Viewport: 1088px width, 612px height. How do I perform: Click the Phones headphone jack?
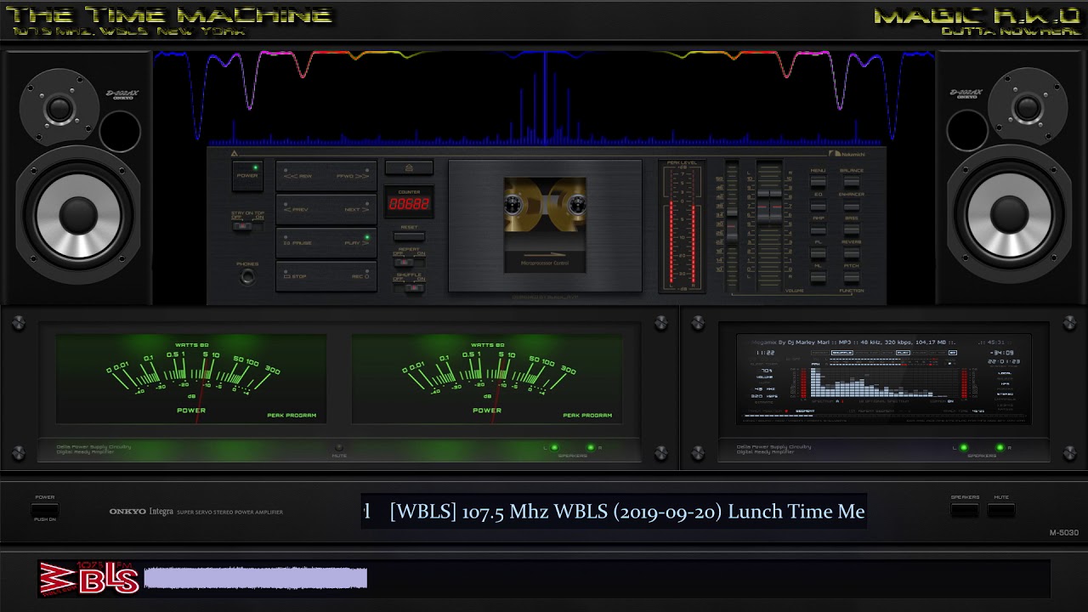247,277
